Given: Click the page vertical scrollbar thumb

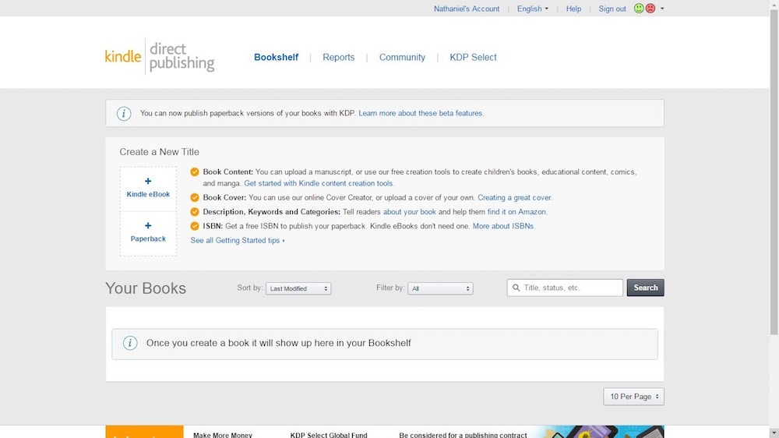Looking at the screenshot, I should point(774,171).
